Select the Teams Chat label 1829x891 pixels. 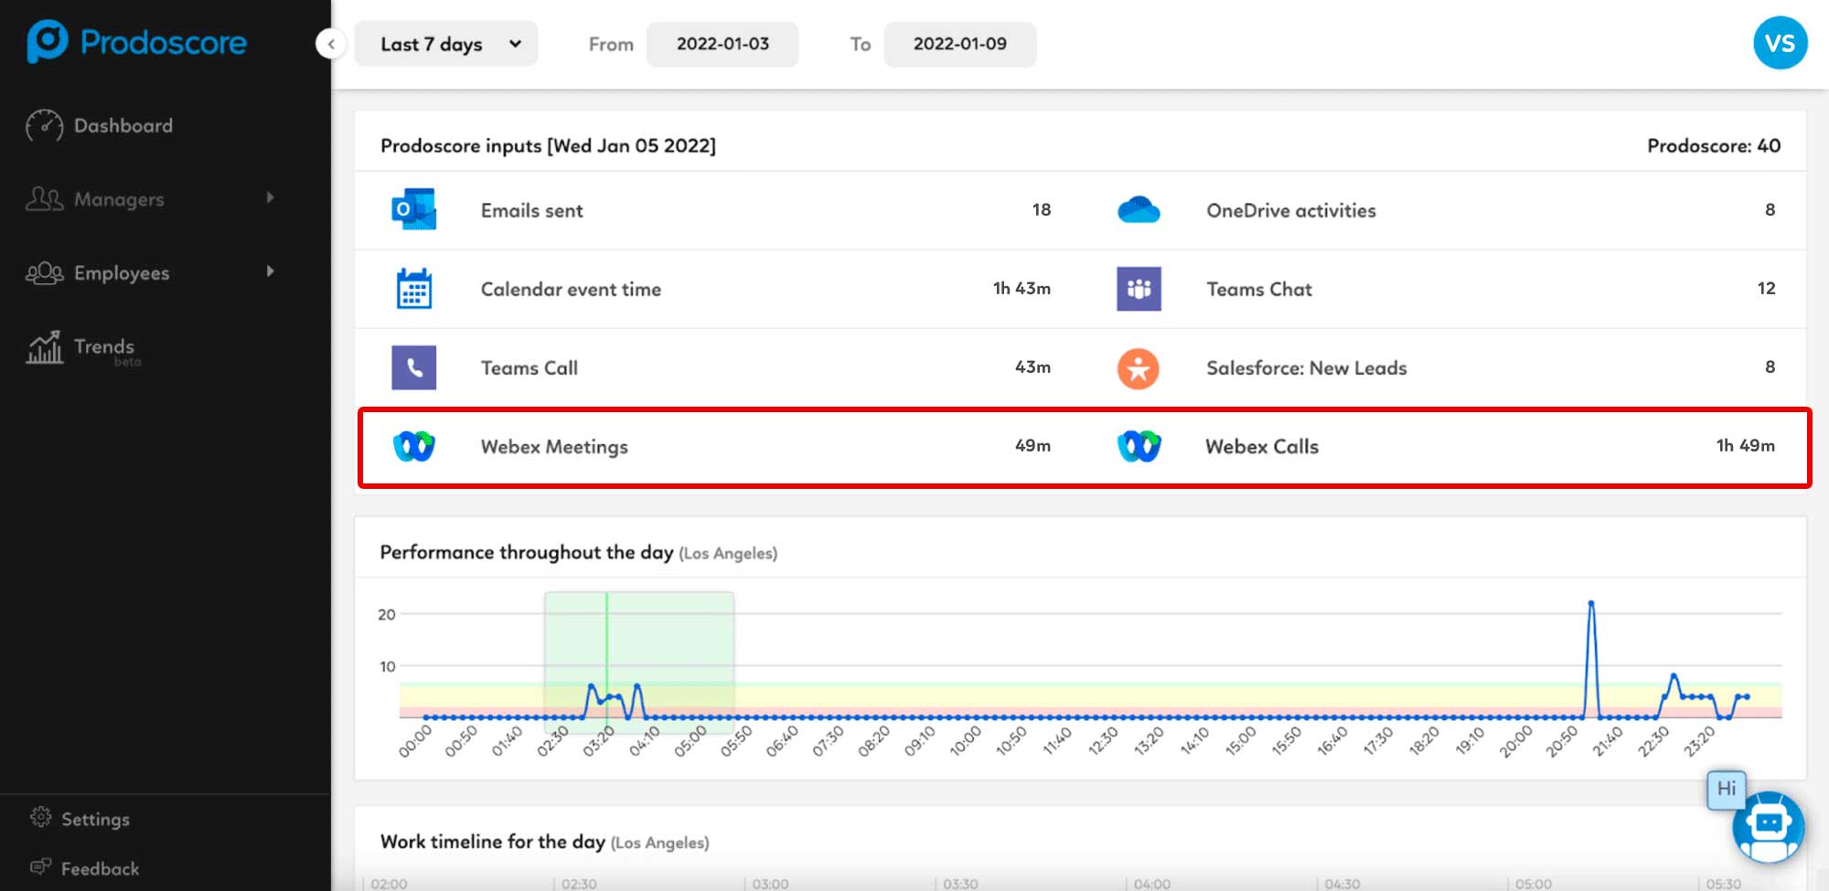1258,289
